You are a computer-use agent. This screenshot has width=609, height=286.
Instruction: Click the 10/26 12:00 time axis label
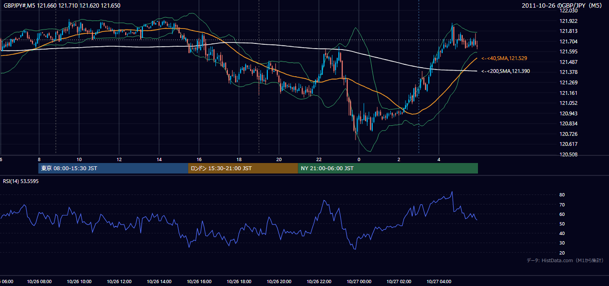119,282
